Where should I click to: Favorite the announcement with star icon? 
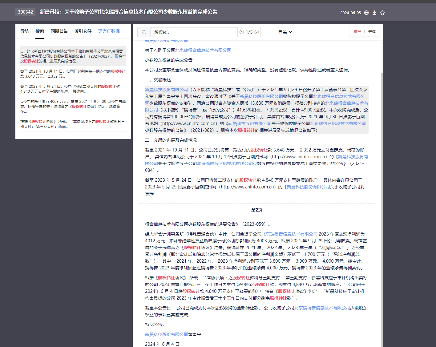click(382, 13)
